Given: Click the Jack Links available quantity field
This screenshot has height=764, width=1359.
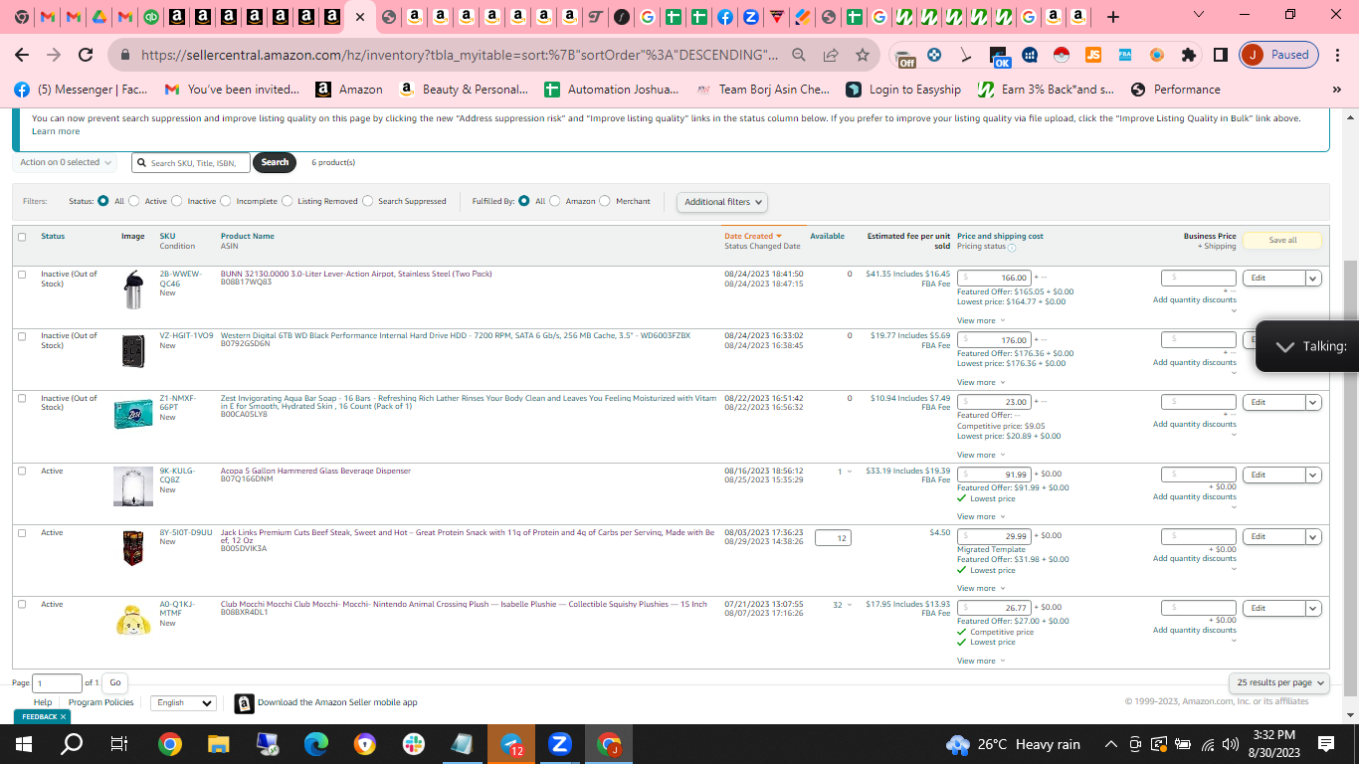Looking at the screenshot, I should tap(833, 538).
